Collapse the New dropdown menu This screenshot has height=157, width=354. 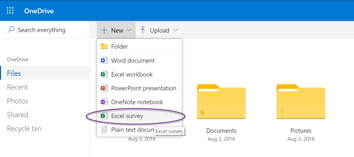point(116,30)
